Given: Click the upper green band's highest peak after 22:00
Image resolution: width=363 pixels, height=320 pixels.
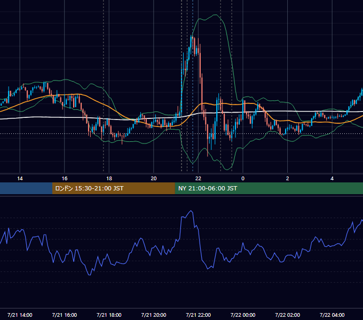Looking at the screenshot, I should (215, 15).
